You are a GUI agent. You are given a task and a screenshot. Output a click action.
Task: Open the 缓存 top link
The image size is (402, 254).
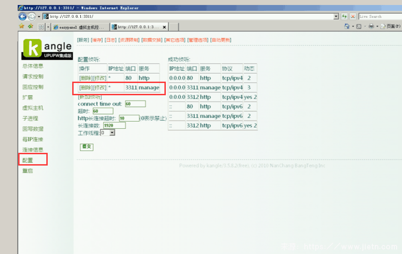97,40
